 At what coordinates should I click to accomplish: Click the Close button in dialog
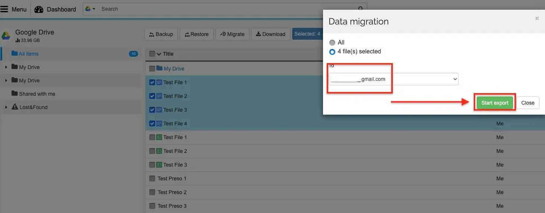pos(528,103)
